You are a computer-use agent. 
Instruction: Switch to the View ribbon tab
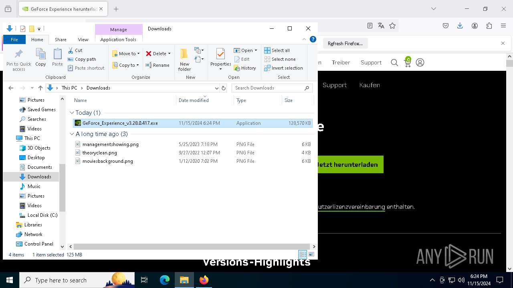pyautogui.click(x=83, y=40)
